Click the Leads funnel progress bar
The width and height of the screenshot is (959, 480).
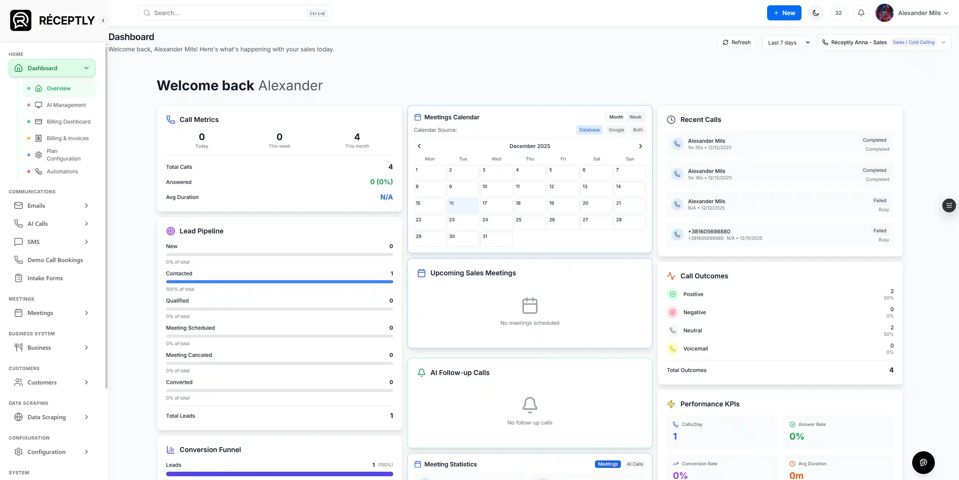280,474
